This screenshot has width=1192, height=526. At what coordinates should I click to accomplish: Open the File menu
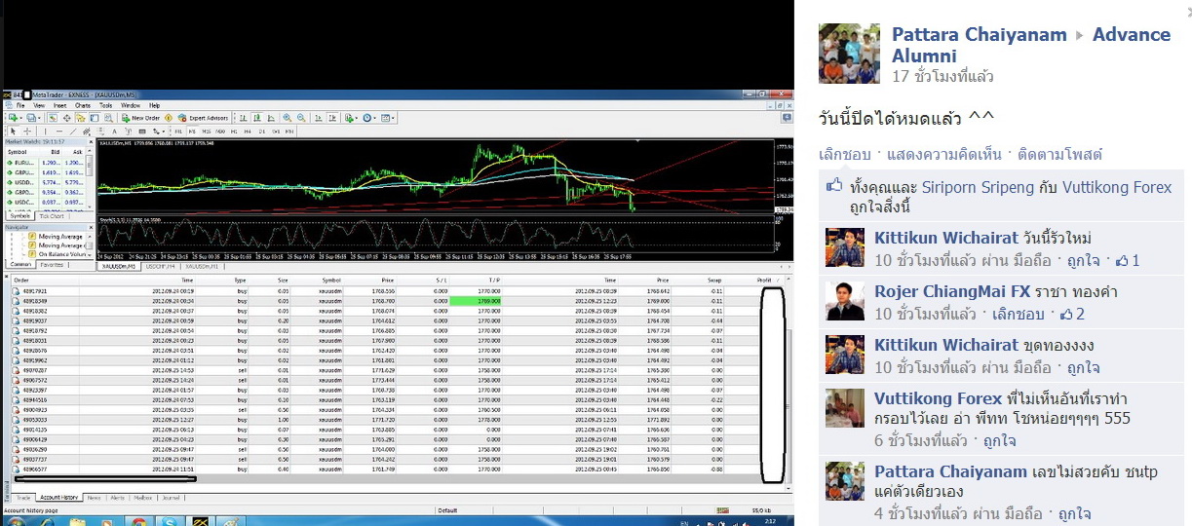coord(19,105)
